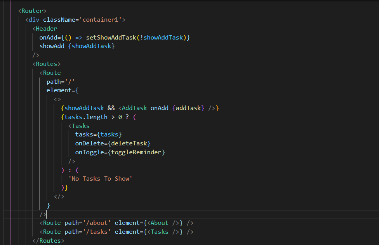This screenshot has width=379, height=245.
Task: Click the onToggle prop name
Action: pos(90,152)
